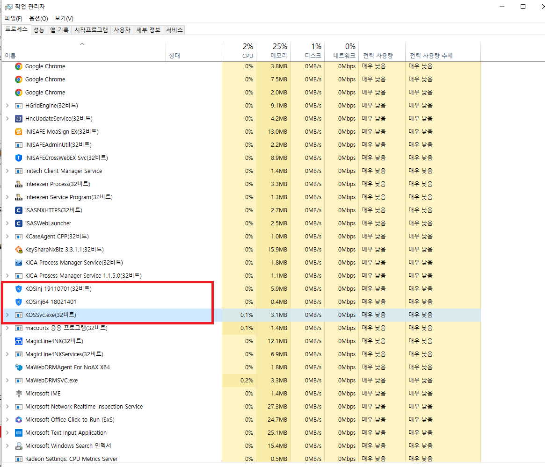
Task: Expand the HncUpdateService(32비트) process group
Action: (x=7, y=118)
